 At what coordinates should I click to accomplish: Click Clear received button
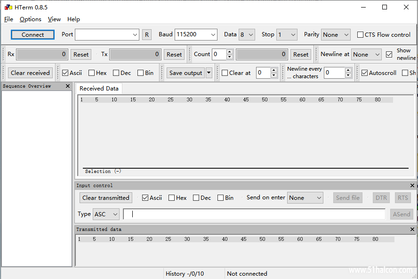tap(30, 73)
